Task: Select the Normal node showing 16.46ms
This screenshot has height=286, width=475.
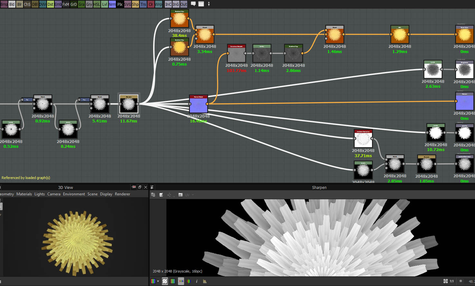Action: pos(199,104)
